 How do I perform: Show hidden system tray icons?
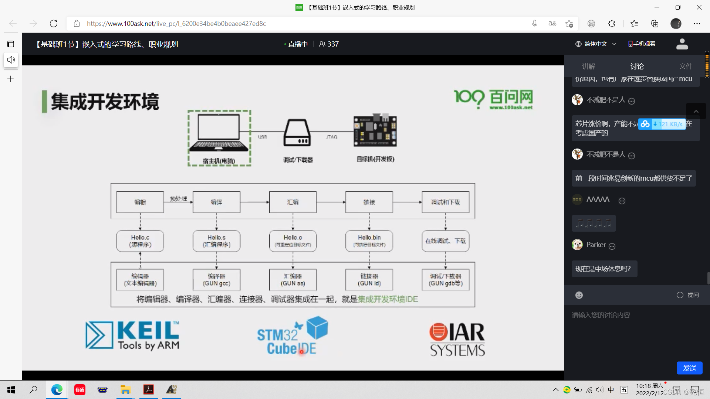pyautogui.click(x=555, y=390)
